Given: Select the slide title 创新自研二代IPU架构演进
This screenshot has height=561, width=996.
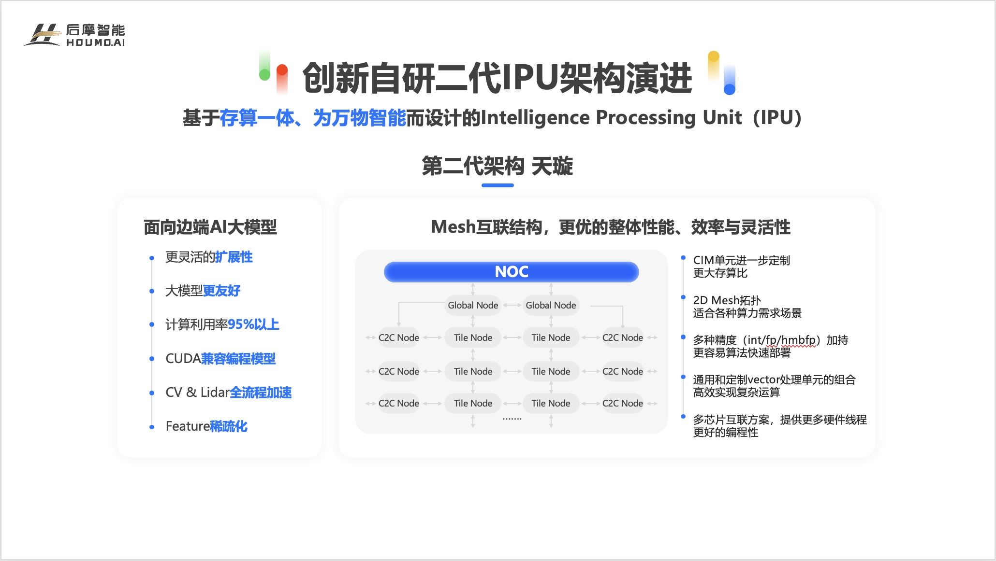Looking at the screenshot, I should pos(498,78).
